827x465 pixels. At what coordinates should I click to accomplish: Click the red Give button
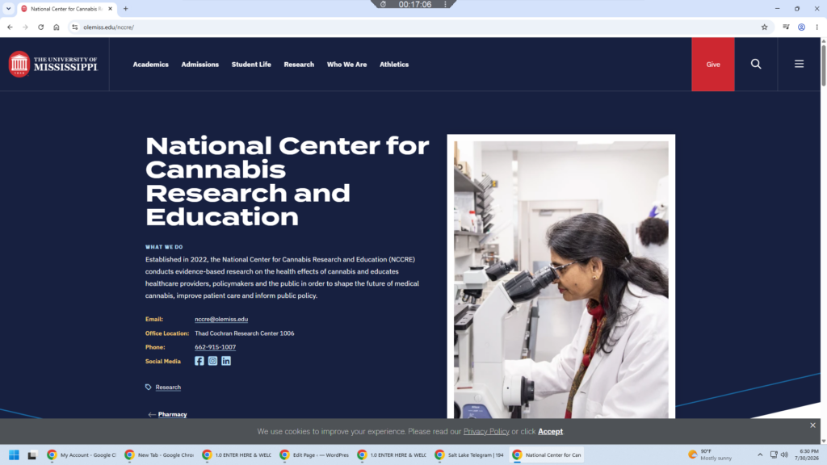coord(713,65)
